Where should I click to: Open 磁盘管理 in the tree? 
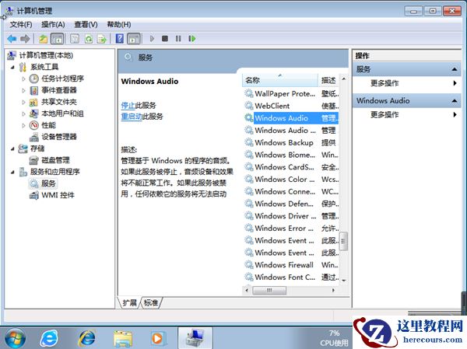pyautogui.click(x=55, y=160)
